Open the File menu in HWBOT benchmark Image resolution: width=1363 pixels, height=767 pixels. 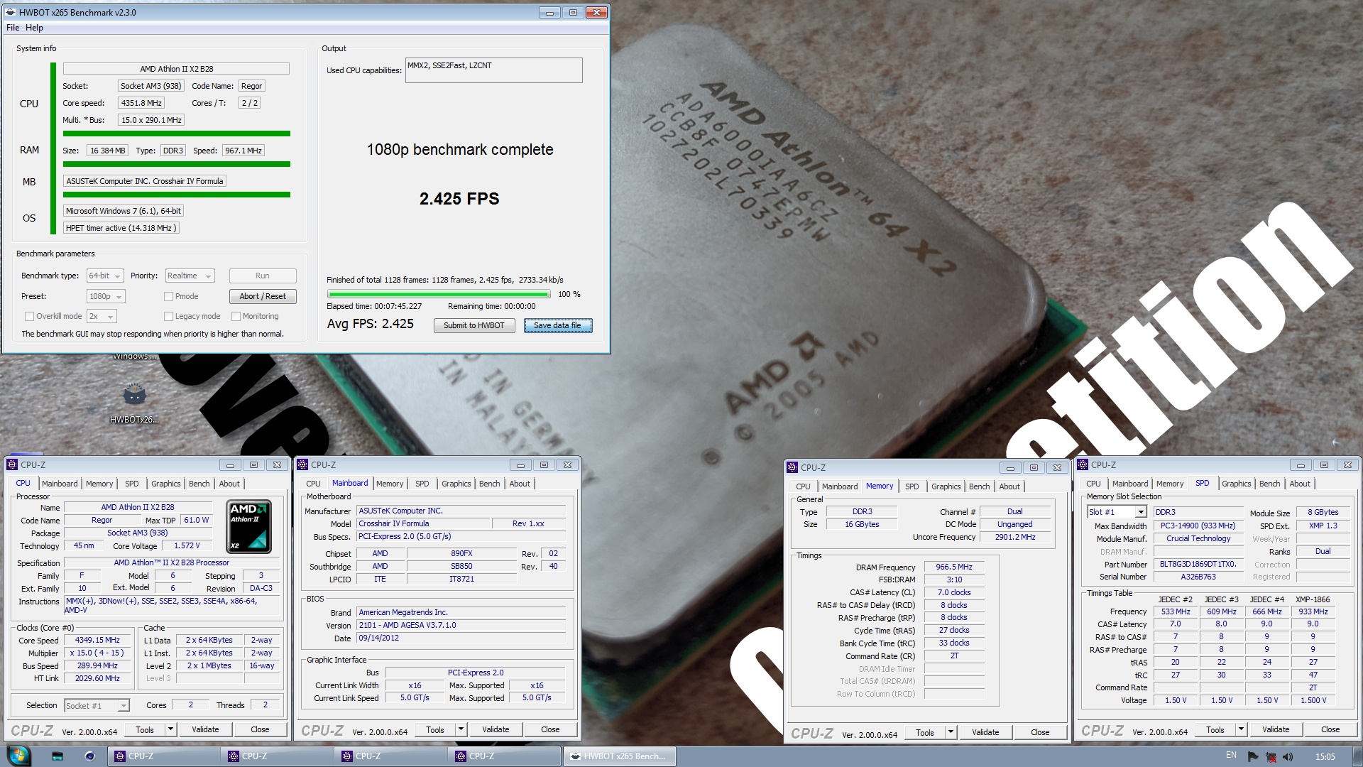click(13, 28)
